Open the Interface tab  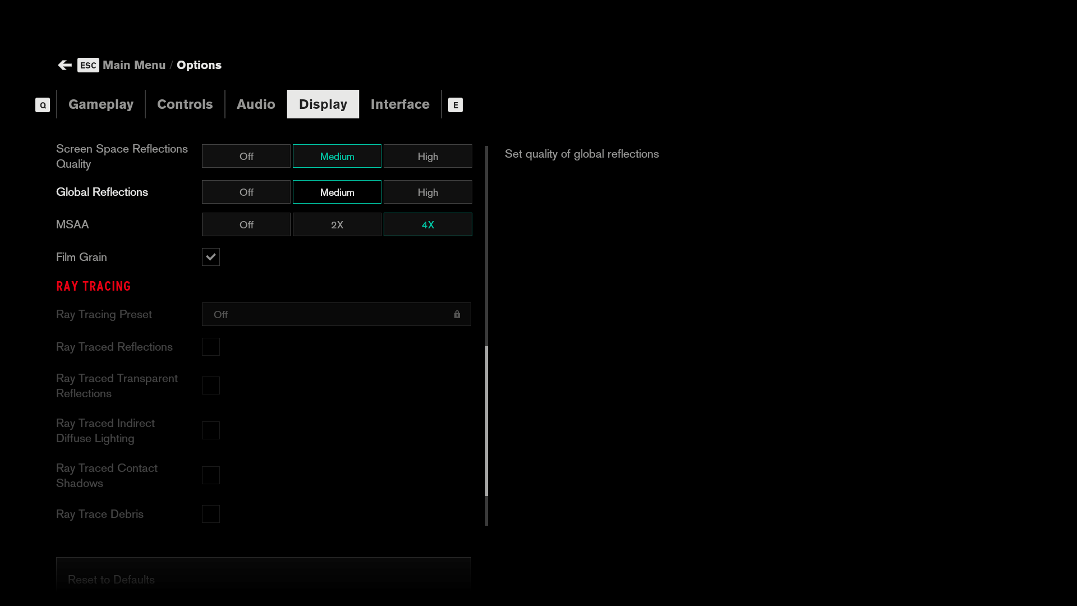pos(400,104)
